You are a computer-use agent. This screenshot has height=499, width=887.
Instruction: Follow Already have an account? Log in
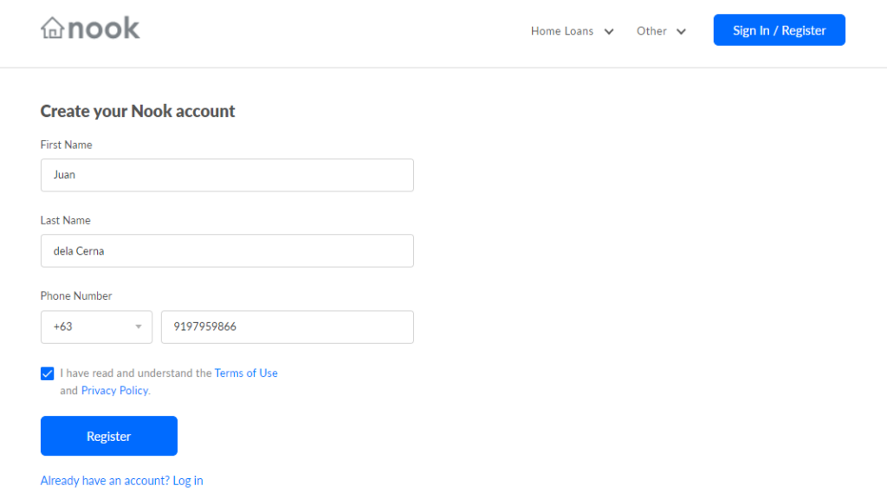click(x=121, y=480)
